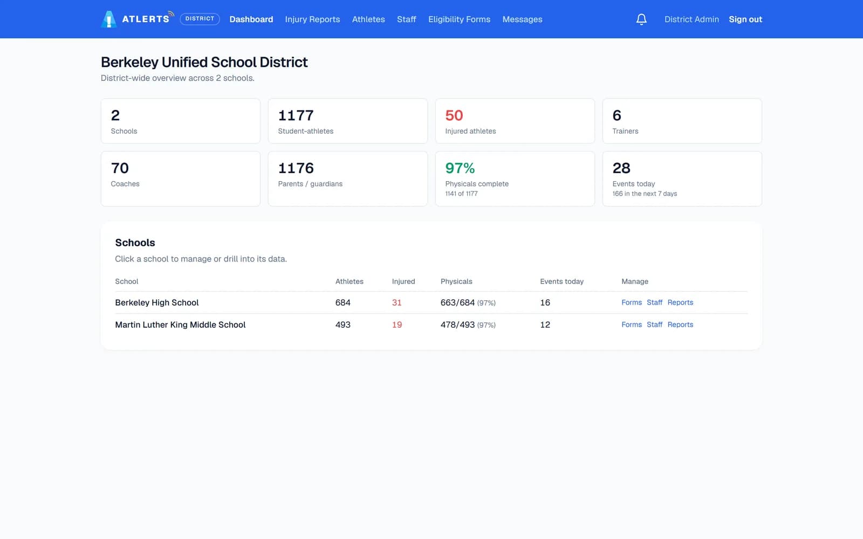This screenshot has height=539, width=863.
Task: Open Forms for Martin Luther King Middle School
Action: (632, 324)
